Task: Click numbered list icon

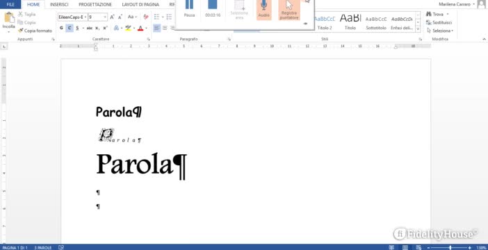Action: [x=169, y=17]
